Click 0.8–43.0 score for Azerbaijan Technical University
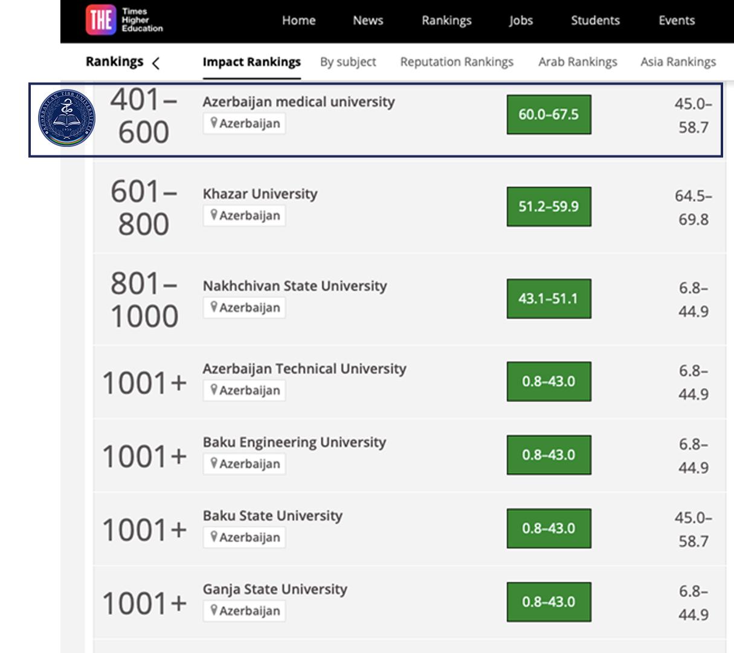This screenshot has width=734, height=653. [549, 382]
